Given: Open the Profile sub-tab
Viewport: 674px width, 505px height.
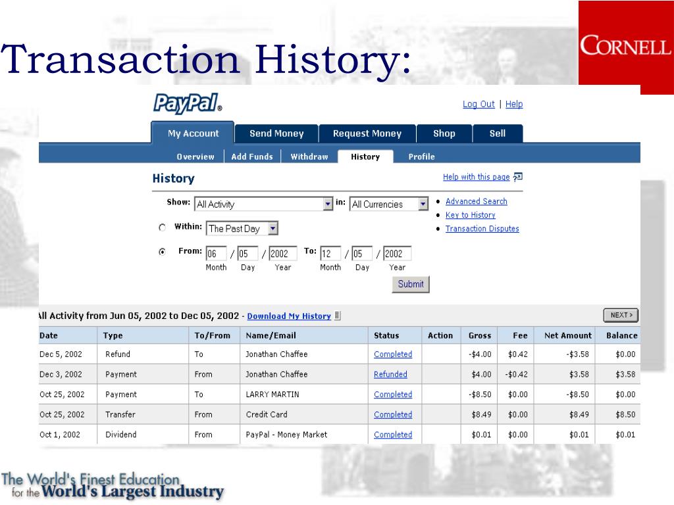Looking at the screenshot, I should coord(421,156).
